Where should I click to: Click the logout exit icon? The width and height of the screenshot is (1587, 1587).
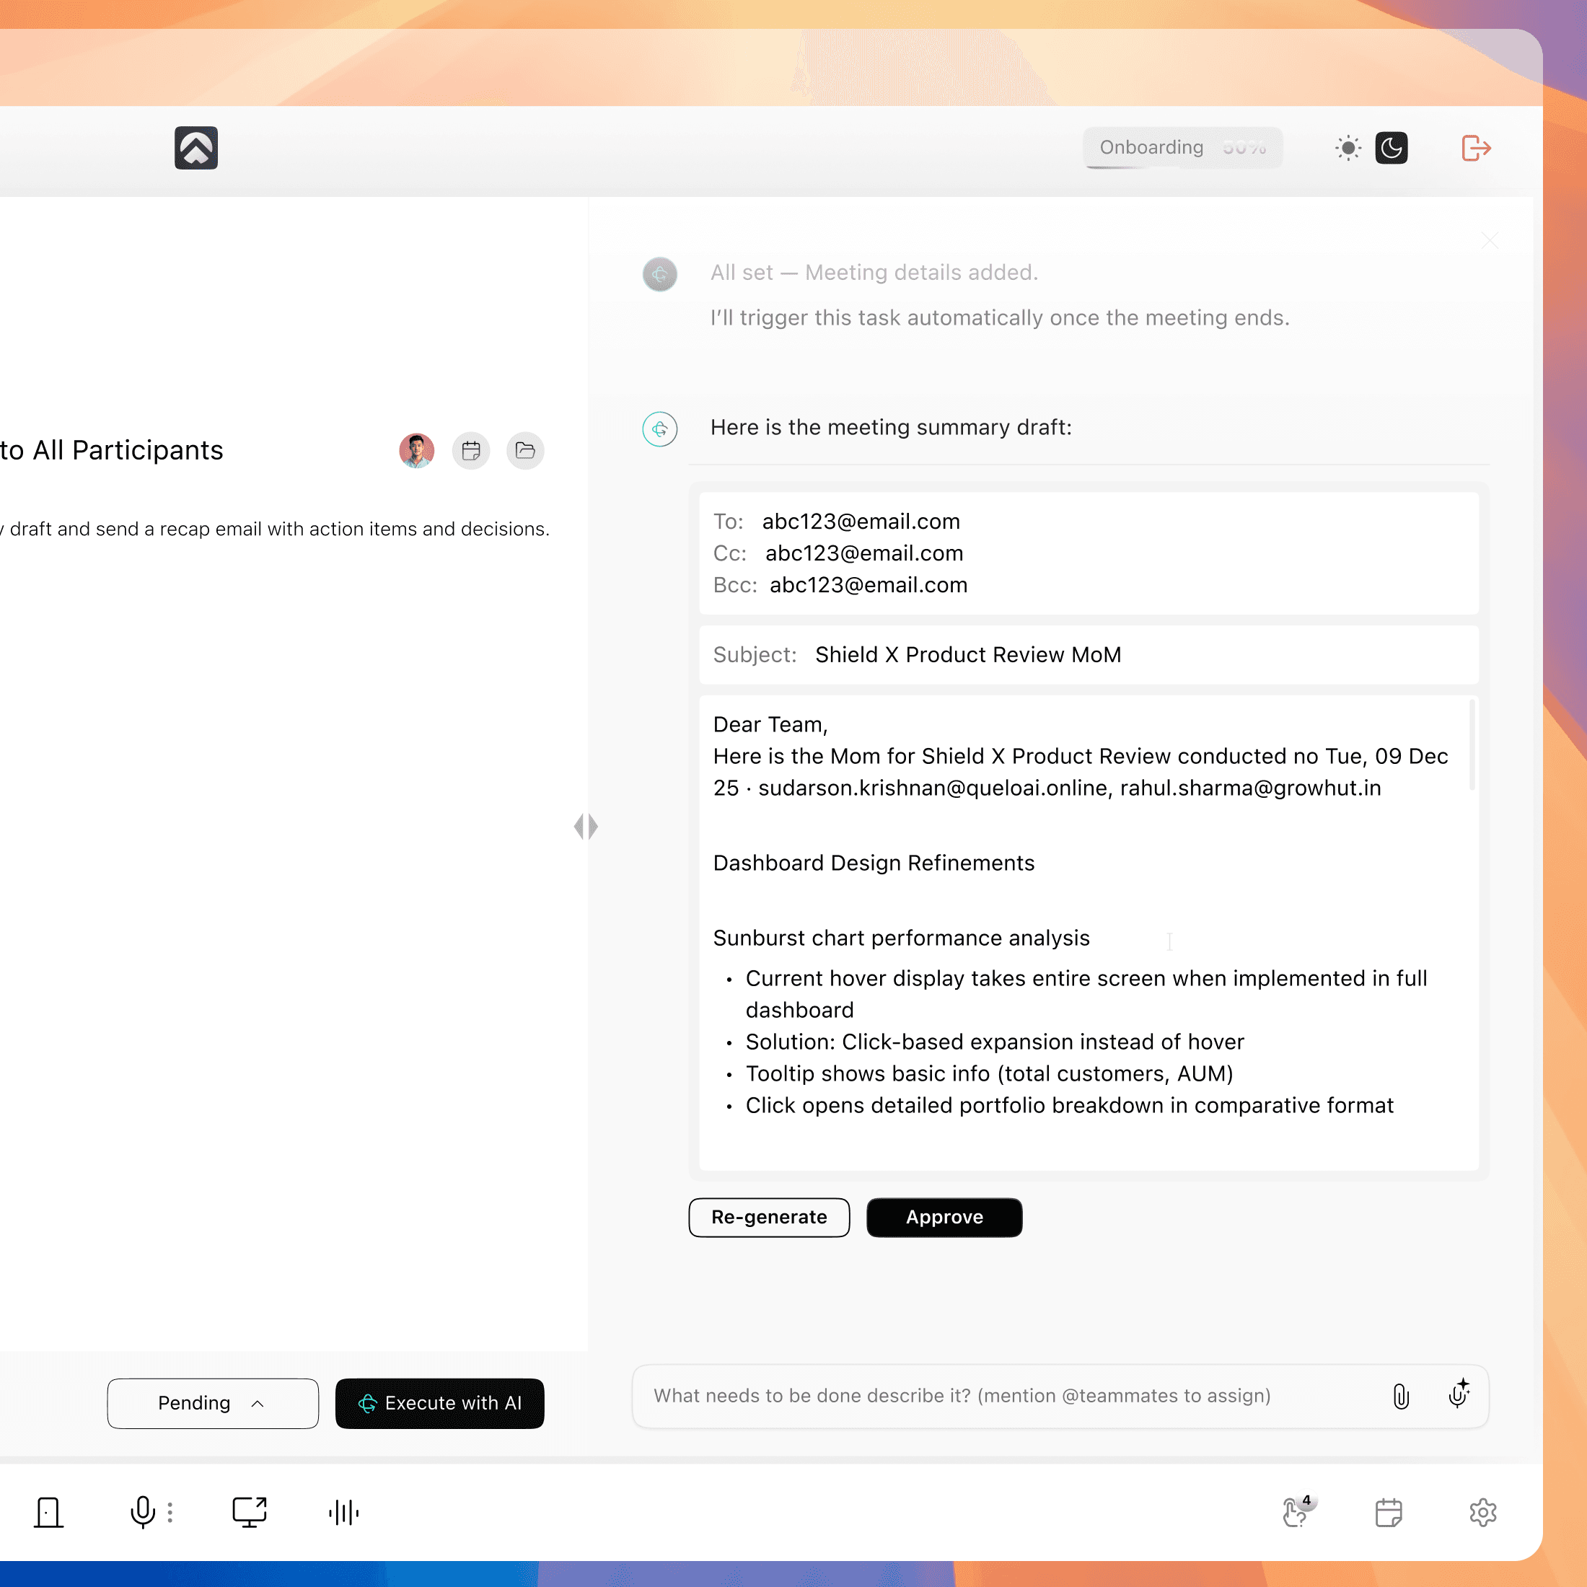[1475, 148]
